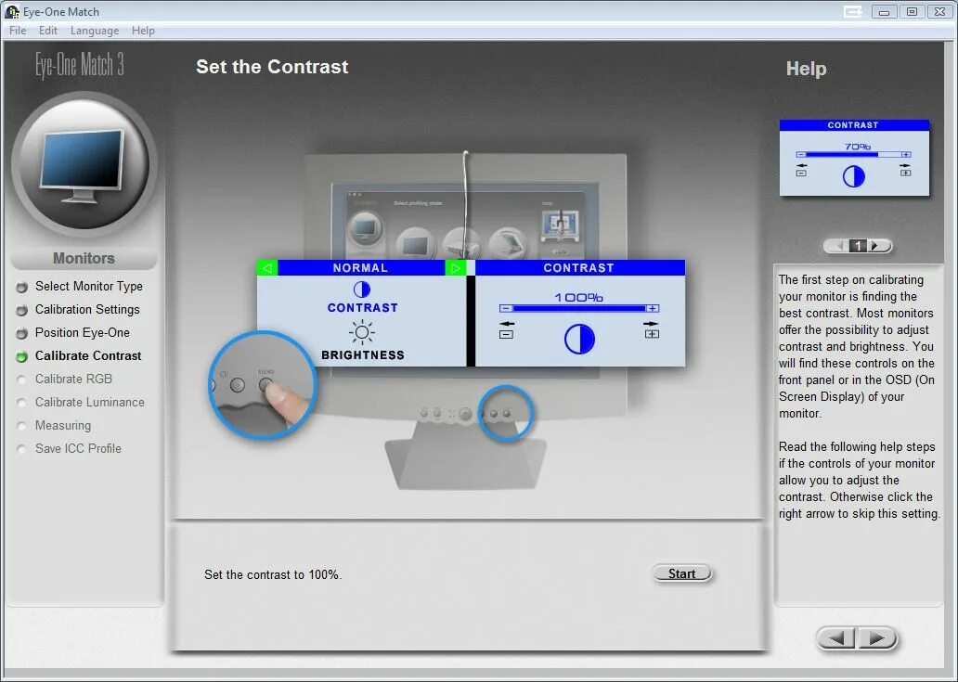Click the Eye-One Match 3 logo
958x682 pixels.
coord(80,64)
